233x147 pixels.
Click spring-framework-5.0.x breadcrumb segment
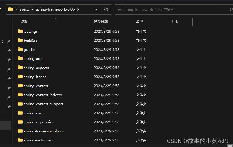pos(55,9)
